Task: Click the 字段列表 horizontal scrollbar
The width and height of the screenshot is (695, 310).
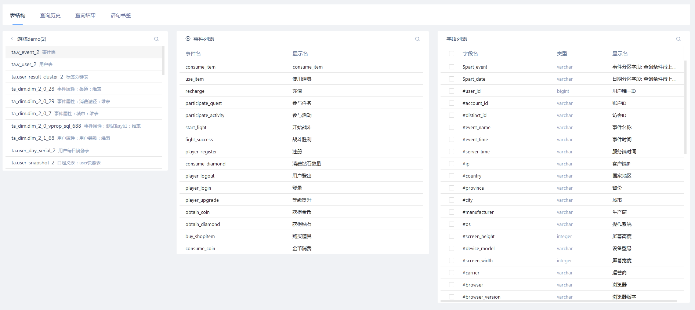Action: (558, 301)
